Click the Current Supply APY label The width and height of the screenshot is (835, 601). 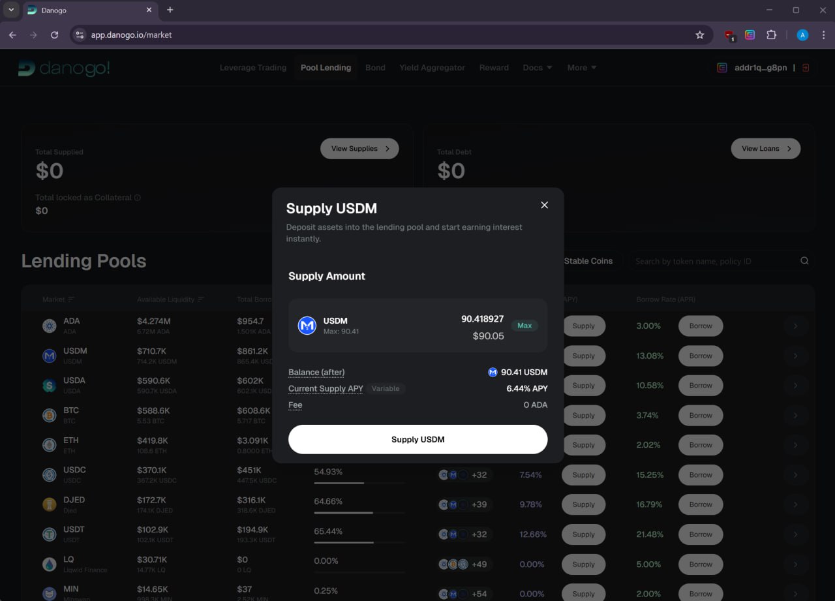point(326,388)
